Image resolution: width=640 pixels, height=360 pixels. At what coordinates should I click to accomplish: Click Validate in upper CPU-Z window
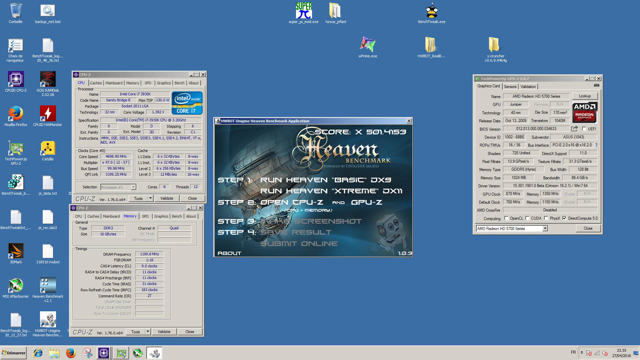[x=167, y=198]
